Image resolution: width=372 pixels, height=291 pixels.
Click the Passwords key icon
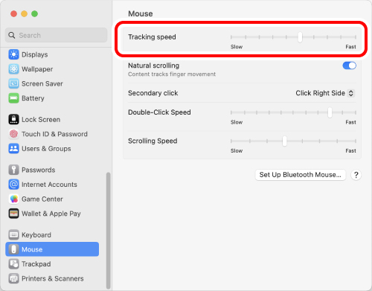pyautogui.click(x=13, y=170)
